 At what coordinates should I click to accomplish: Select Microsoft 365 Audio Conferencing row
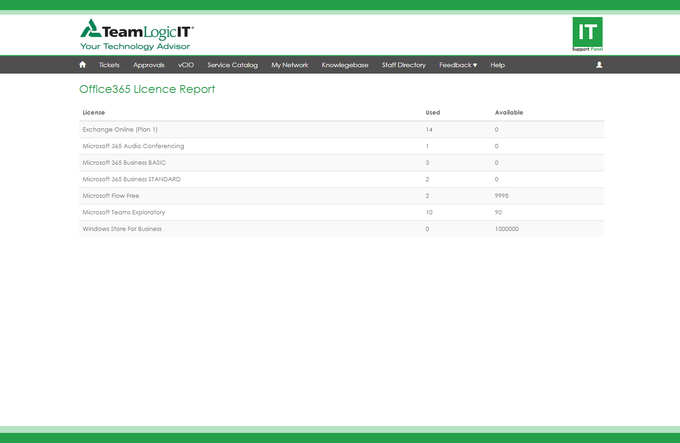[x=342, y=146]
